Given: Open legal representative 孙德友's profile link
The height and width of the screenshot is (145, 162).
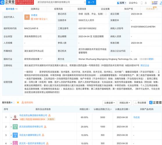Looking at the screenshot, I should (x=34, y=15).
